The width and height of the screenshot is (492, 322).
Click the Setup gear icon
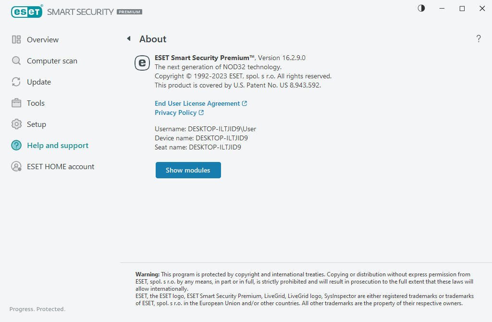coord(16,124)
